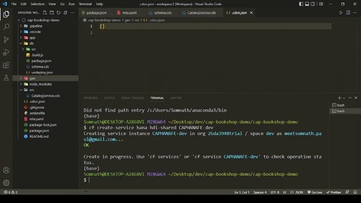Open the Search view in activity bar
Image resolution: width=361 pixels, height=203 pixels.
[x=6, y=27]
